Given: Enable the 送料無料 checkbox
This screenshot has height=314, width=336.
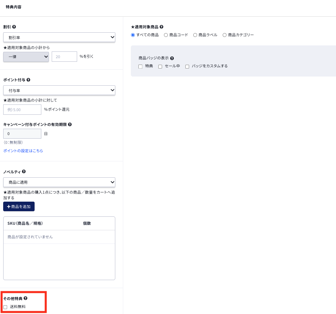Looking at the screenshot, I should 5,307.
